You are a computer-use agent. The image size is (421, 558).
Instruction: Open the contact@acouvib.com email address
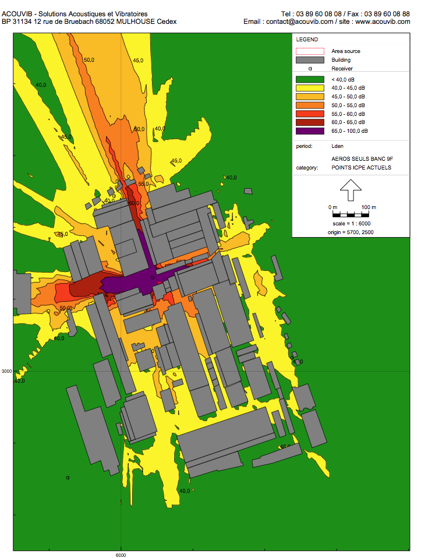click(300, 22)
